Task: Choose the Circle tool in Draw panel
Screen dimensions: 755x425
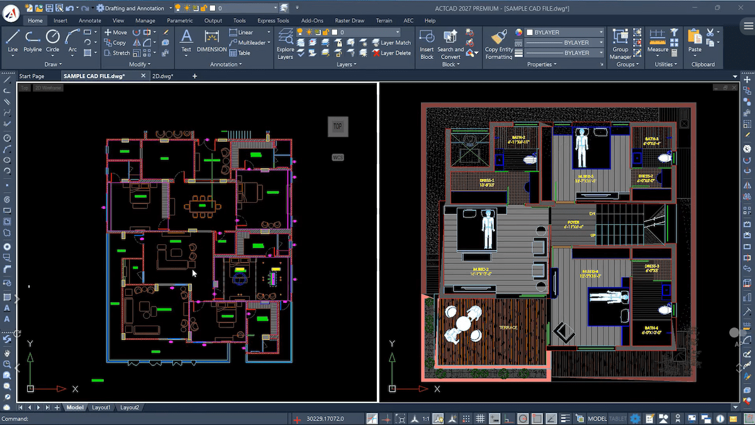Action: 53,41
